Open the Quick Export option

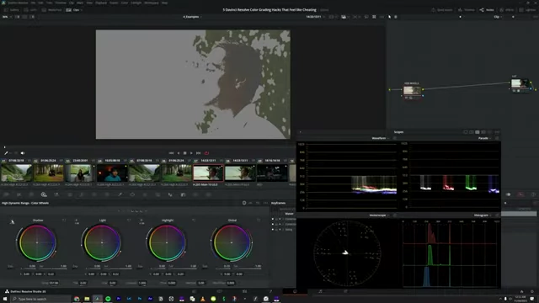442,10
